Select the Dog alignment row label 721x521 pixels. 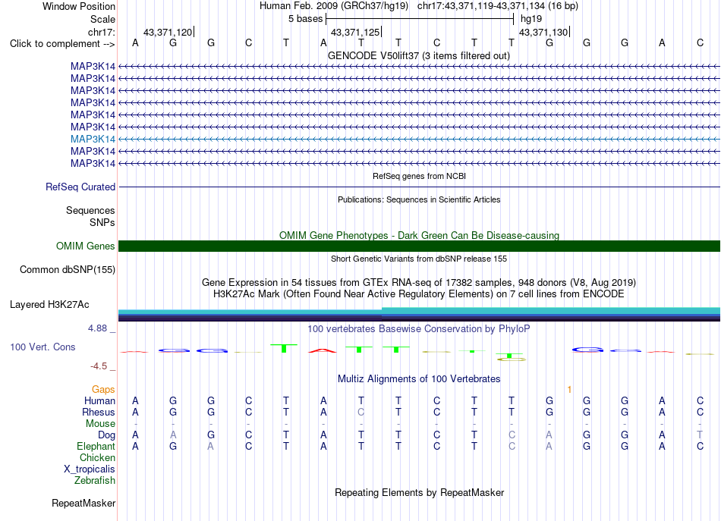tap(106, 435)
